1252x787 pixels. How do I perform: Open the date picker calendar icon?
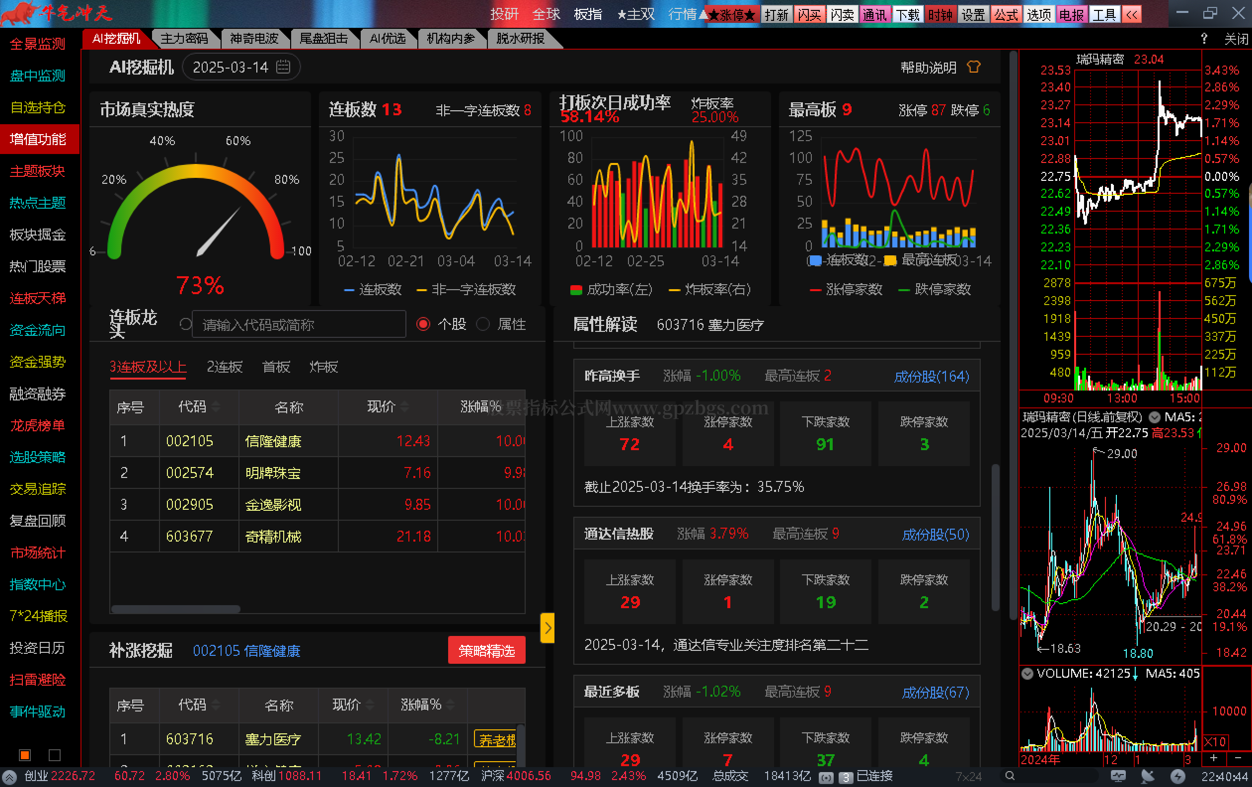tap(283, 67)
